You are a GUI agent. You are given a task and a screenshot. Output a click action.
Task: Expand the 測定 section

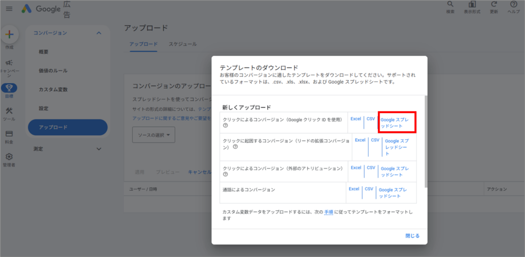(99, 149)
